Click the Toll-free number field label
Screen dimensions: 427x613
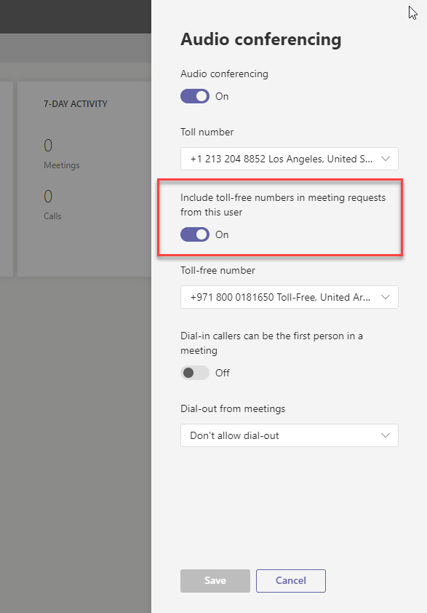tap(218, 271)
